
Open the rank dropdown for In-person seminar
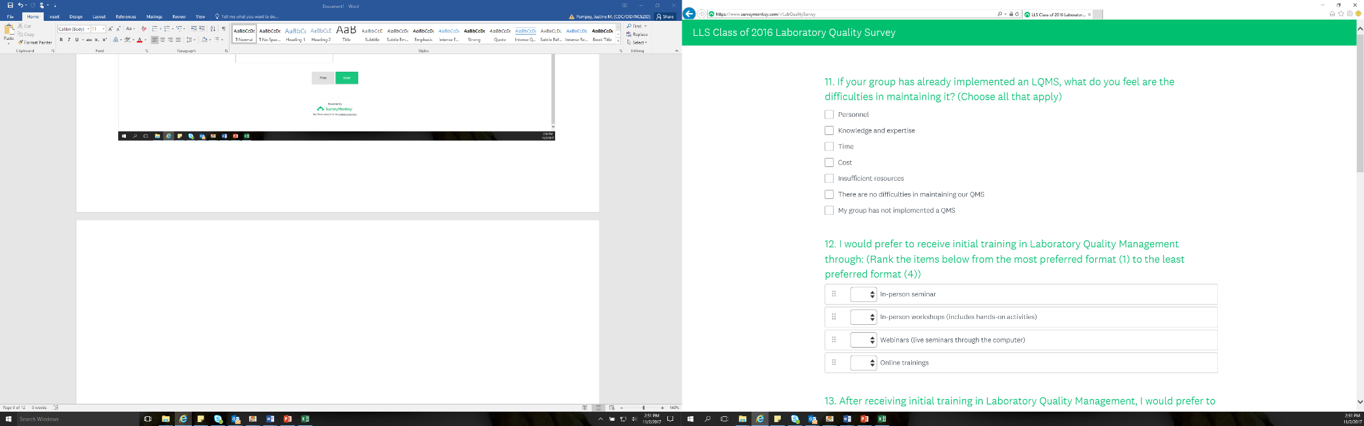[863, 294]
